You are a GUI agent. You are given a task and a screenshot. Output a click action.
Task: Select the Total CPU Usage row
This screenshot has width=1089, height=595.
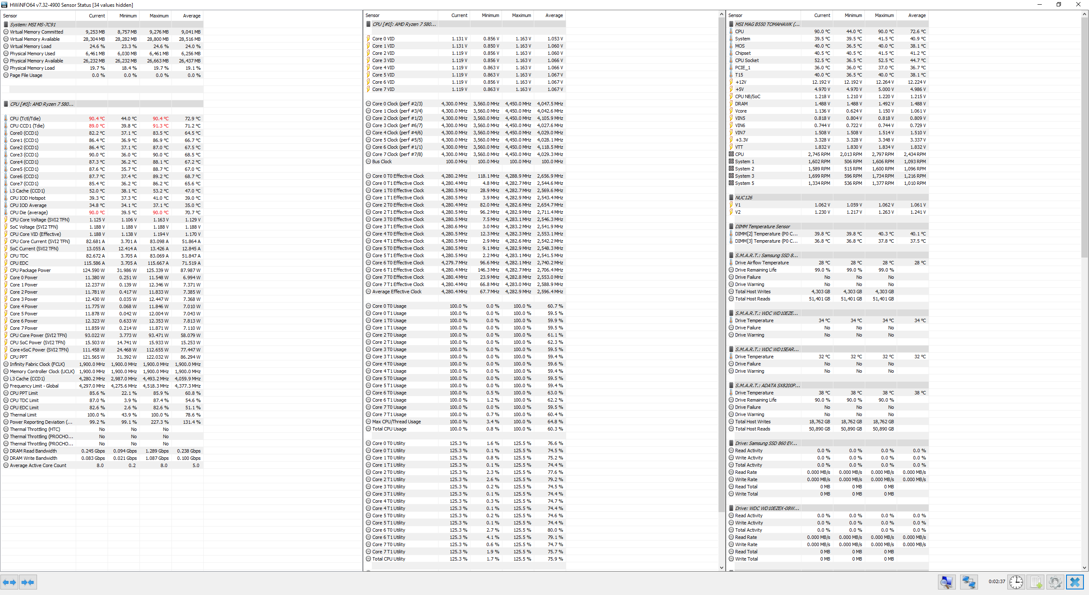coord(389,429)
